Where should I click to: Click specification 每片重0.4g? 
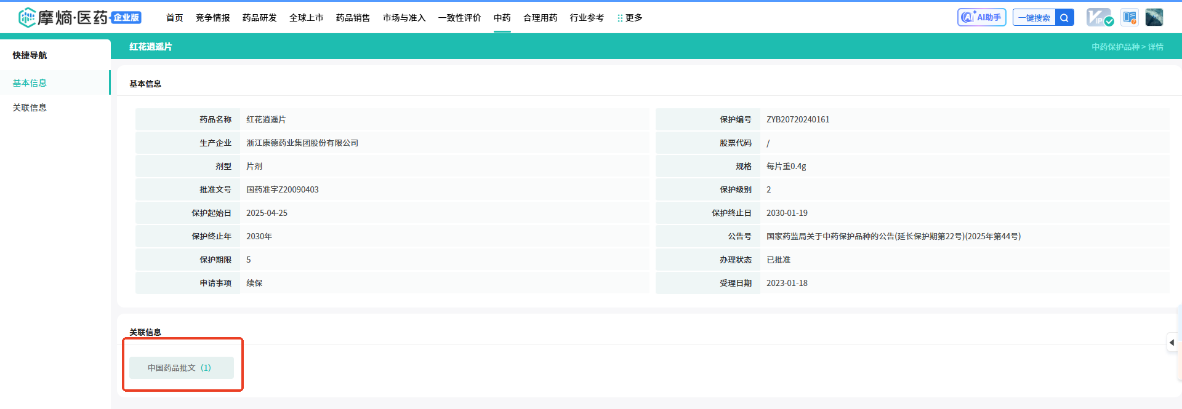[786, 166]
